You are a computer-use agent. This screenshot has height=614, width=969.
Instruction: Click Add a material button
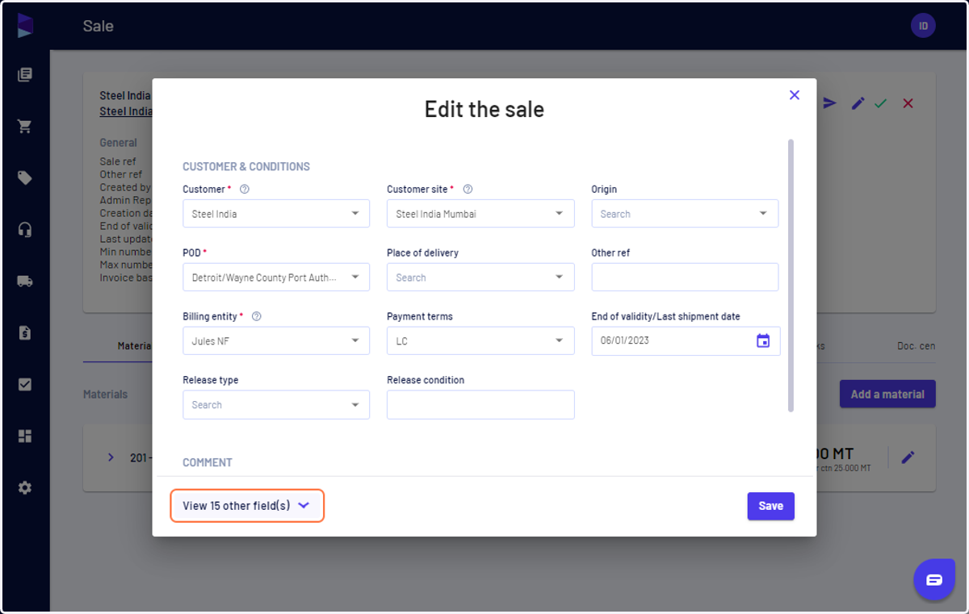pos(887,395)
